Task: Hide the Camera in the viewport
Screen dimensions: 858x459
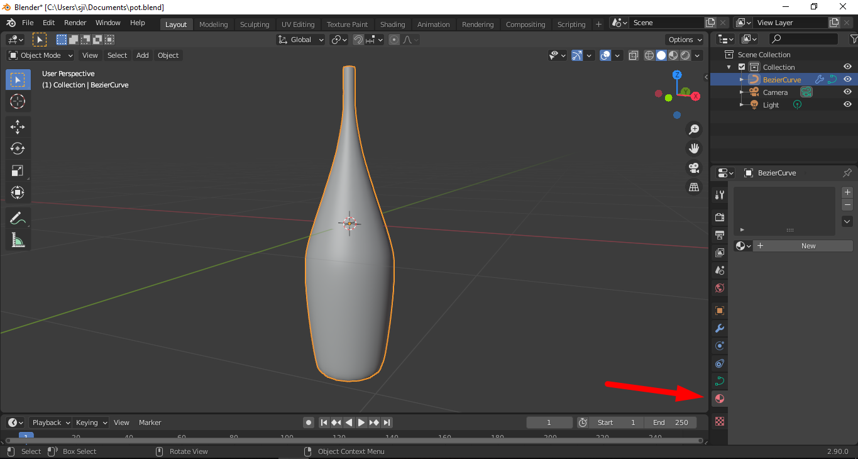Action: click(x=847, y=92)
